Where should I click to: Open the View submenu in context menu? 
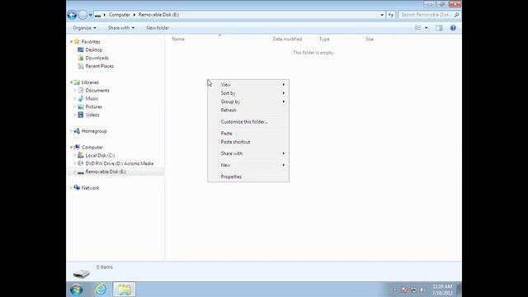[248, 84]
